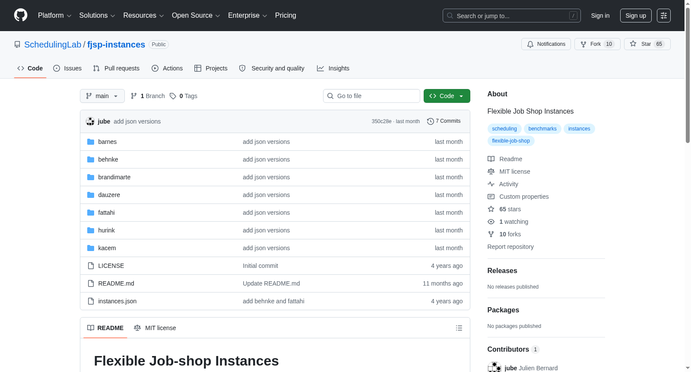This screenshot has height=372, width=691.
Task: Star the repository using the Star button
Action: 647,44
